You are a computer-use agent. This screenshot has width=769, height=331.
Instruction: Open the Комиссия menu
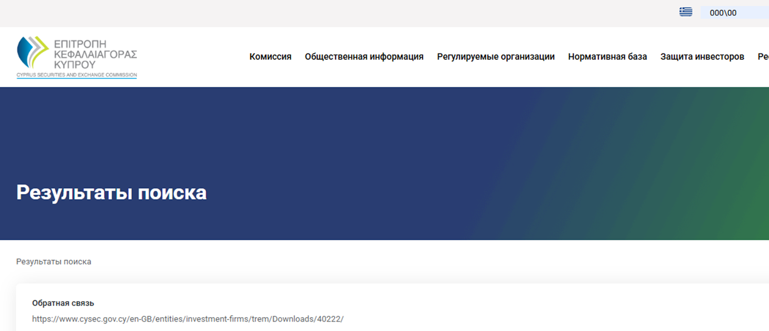(270, 57)
